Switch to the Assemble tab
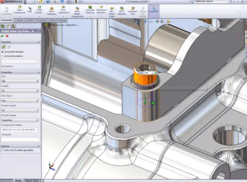The width and height of the screenshot is (247, 182). coord(7,20)
